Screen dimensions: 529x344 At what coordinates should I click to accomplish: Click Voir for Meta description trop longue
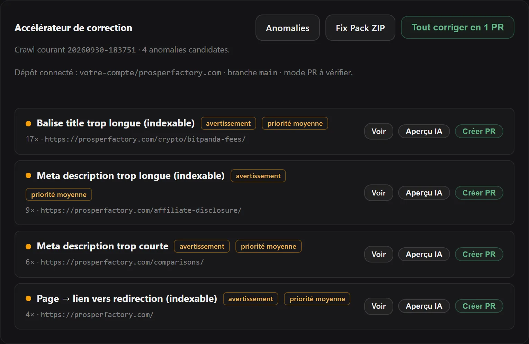[x=378, y=193]
